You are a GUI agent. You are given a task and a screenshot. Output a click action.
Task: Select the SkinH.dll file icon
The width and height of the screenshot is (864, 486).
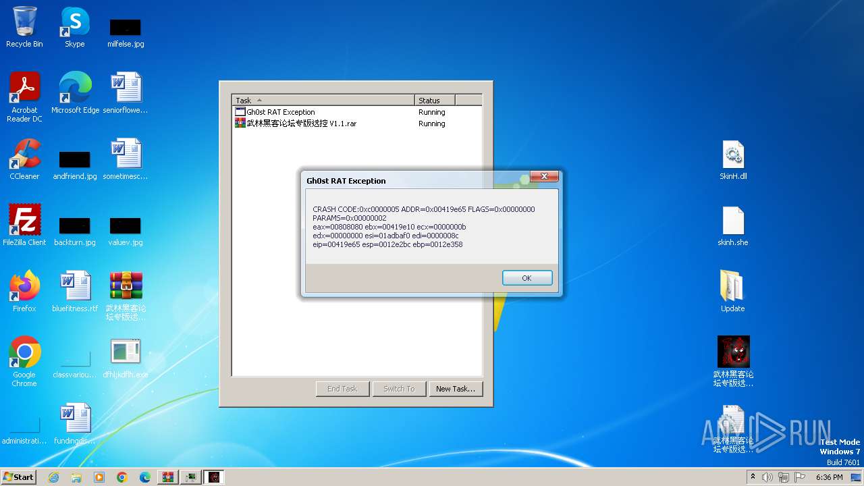[x=733, y=159]
